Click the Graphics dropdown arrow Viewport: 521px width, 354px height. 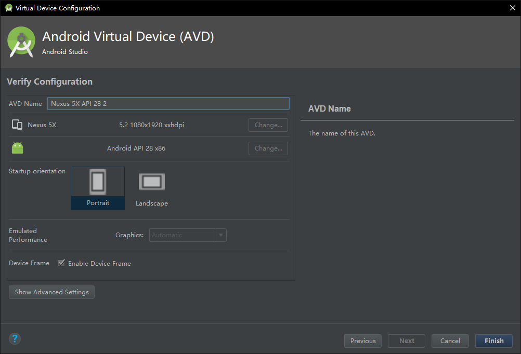pos(221,235)
